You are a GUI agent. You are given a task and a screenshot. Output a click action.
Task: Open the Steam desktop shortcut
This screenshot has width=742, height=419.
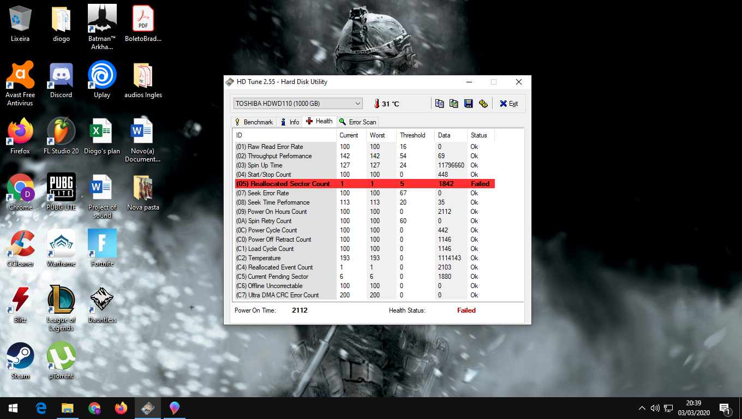coord(20,361)
